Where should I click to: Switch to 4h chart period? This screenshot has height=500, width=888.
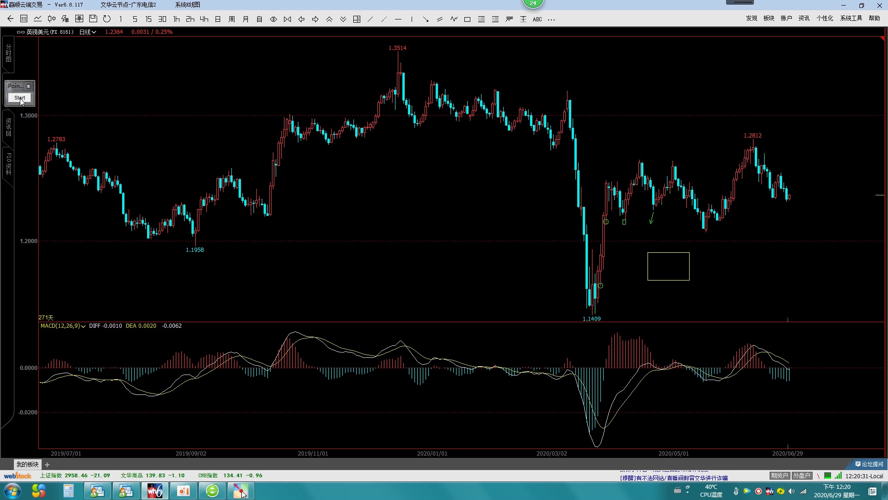(204, 19)
